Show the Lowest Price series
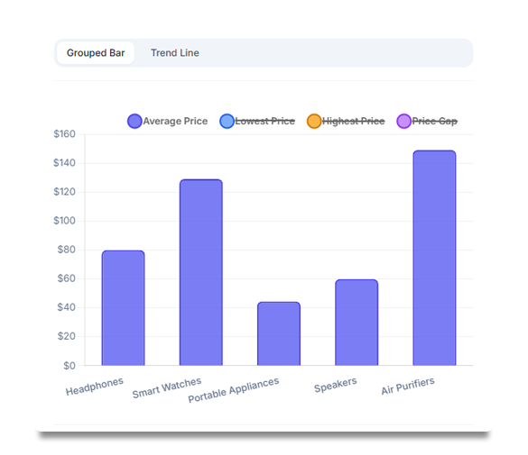528x455 pixels. pyautogui.click(x=257, y=121)
